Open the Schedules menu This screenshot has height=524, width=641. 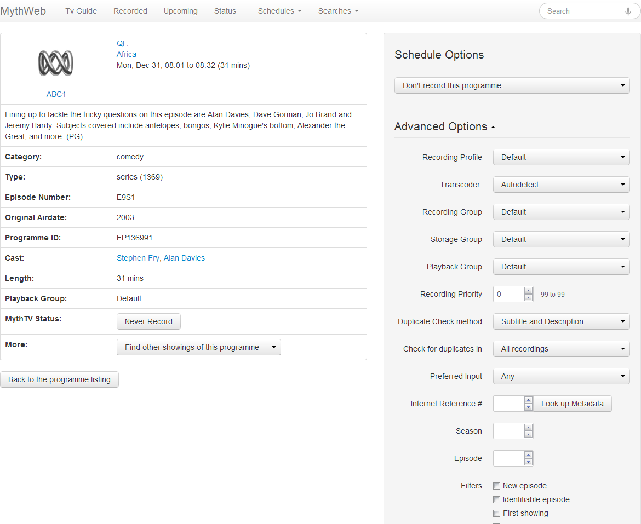[x=279, y=11]
